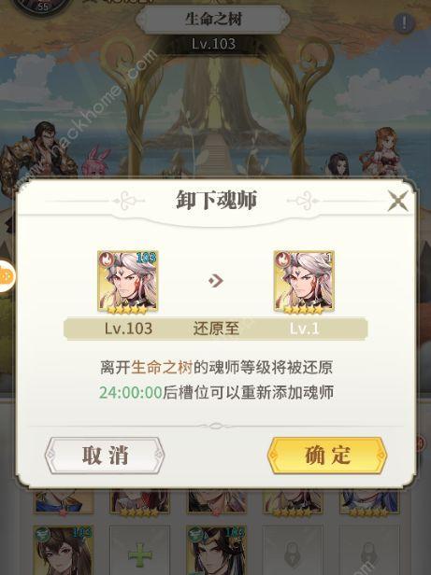The width and height of the screenshot is (431, 575).
Task: Click the 确定 confirm button
Action: [x=327, y=456]
